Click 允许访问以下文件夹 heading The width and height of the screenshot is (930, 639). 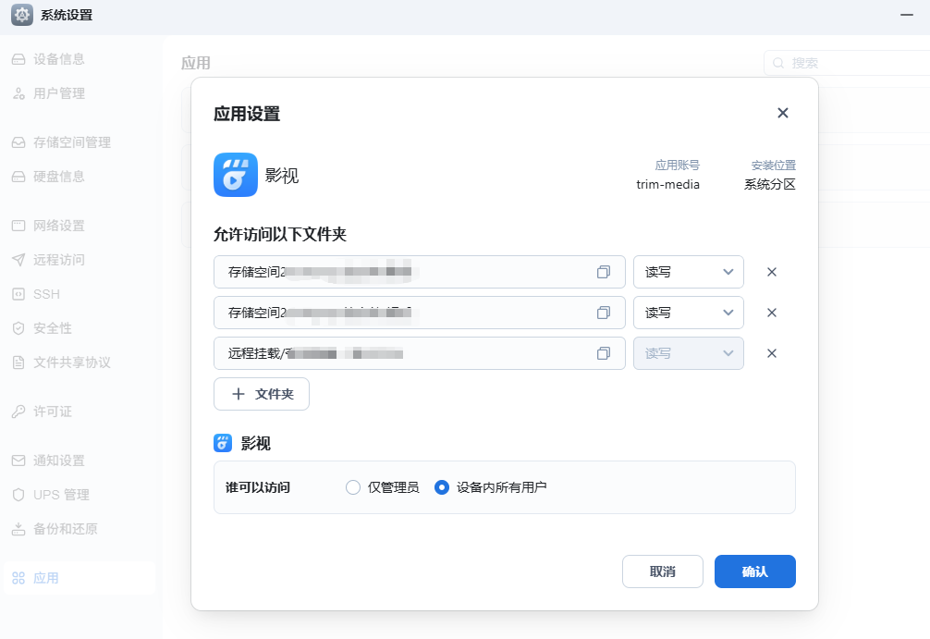(x=280, y=234)
